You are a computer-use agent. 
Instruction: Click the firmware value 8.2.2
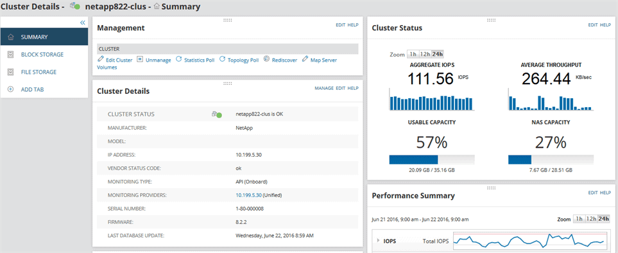coord(241,222)
